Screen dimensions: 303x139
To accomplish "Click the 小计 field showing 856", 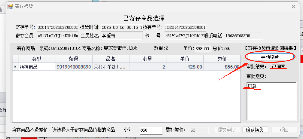I will point(151,130).
